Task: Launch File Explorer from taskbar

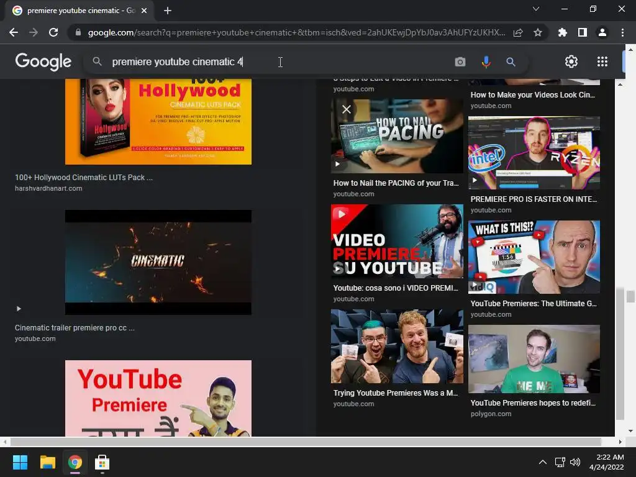Action: (47, 462)
